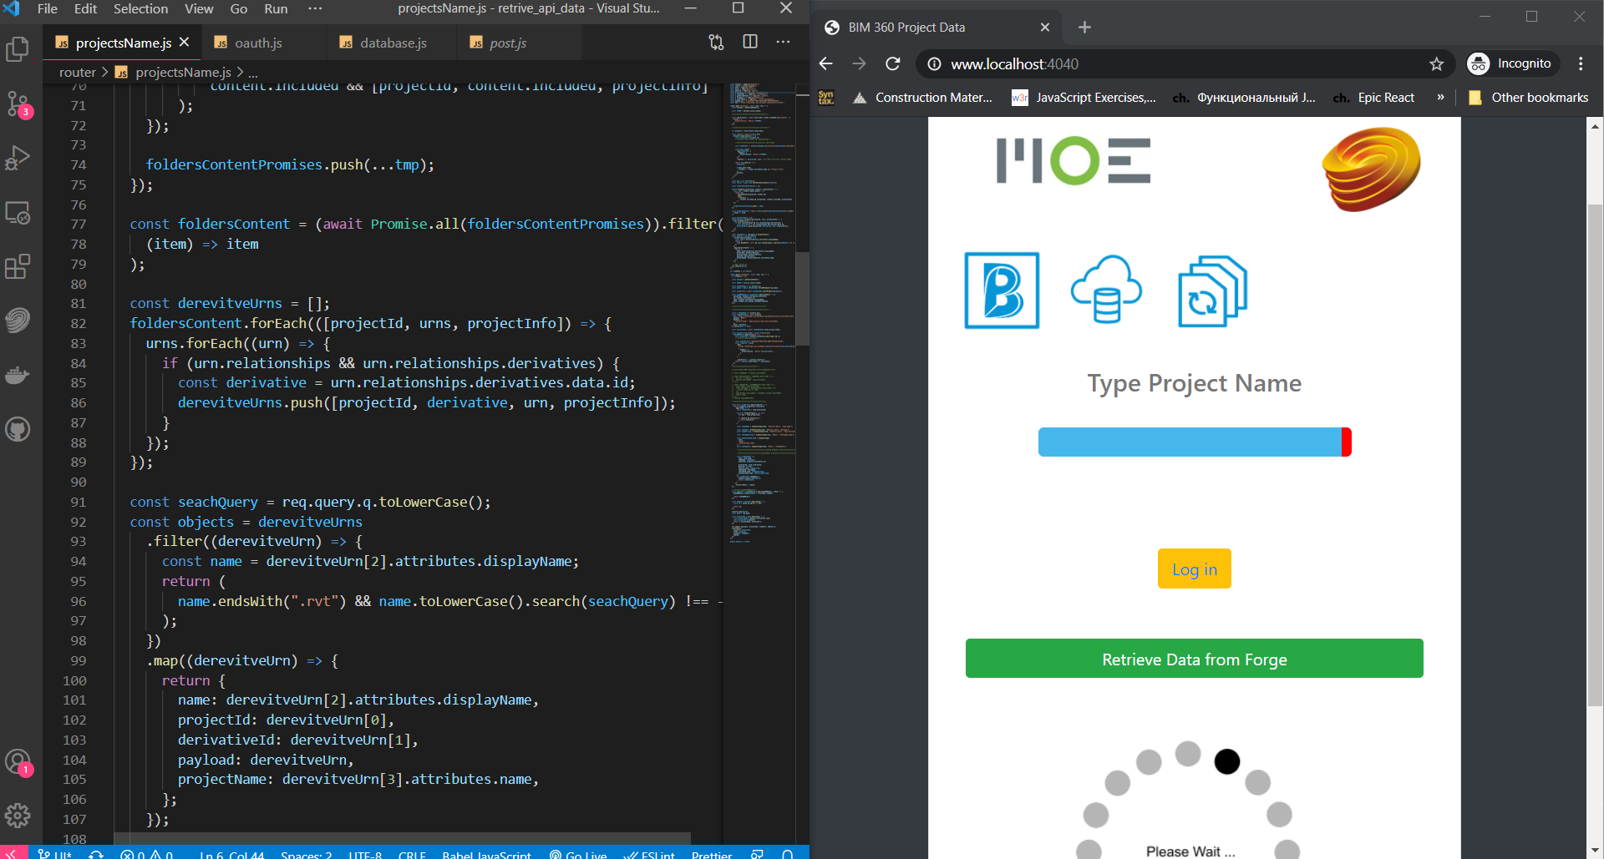The width and height of the screenshot is (1604, 859).
Task: Open a new Chrome tab
Action: point(1084,28)
